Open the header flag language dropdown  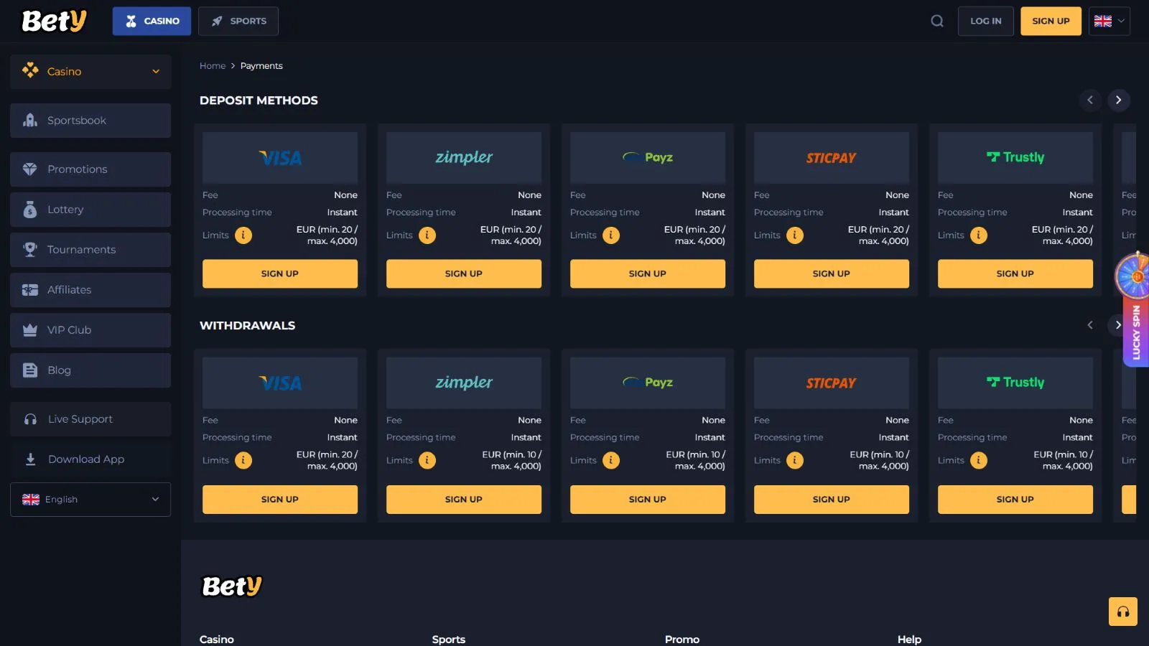[x=1109, y=21]
